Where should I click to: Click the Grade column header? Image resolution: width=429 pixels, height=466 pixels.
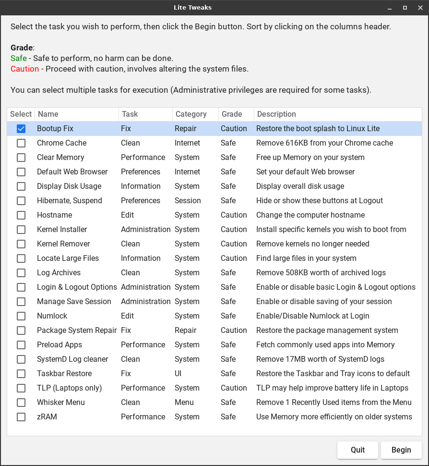pyautogui.click(x=235, y=114)
